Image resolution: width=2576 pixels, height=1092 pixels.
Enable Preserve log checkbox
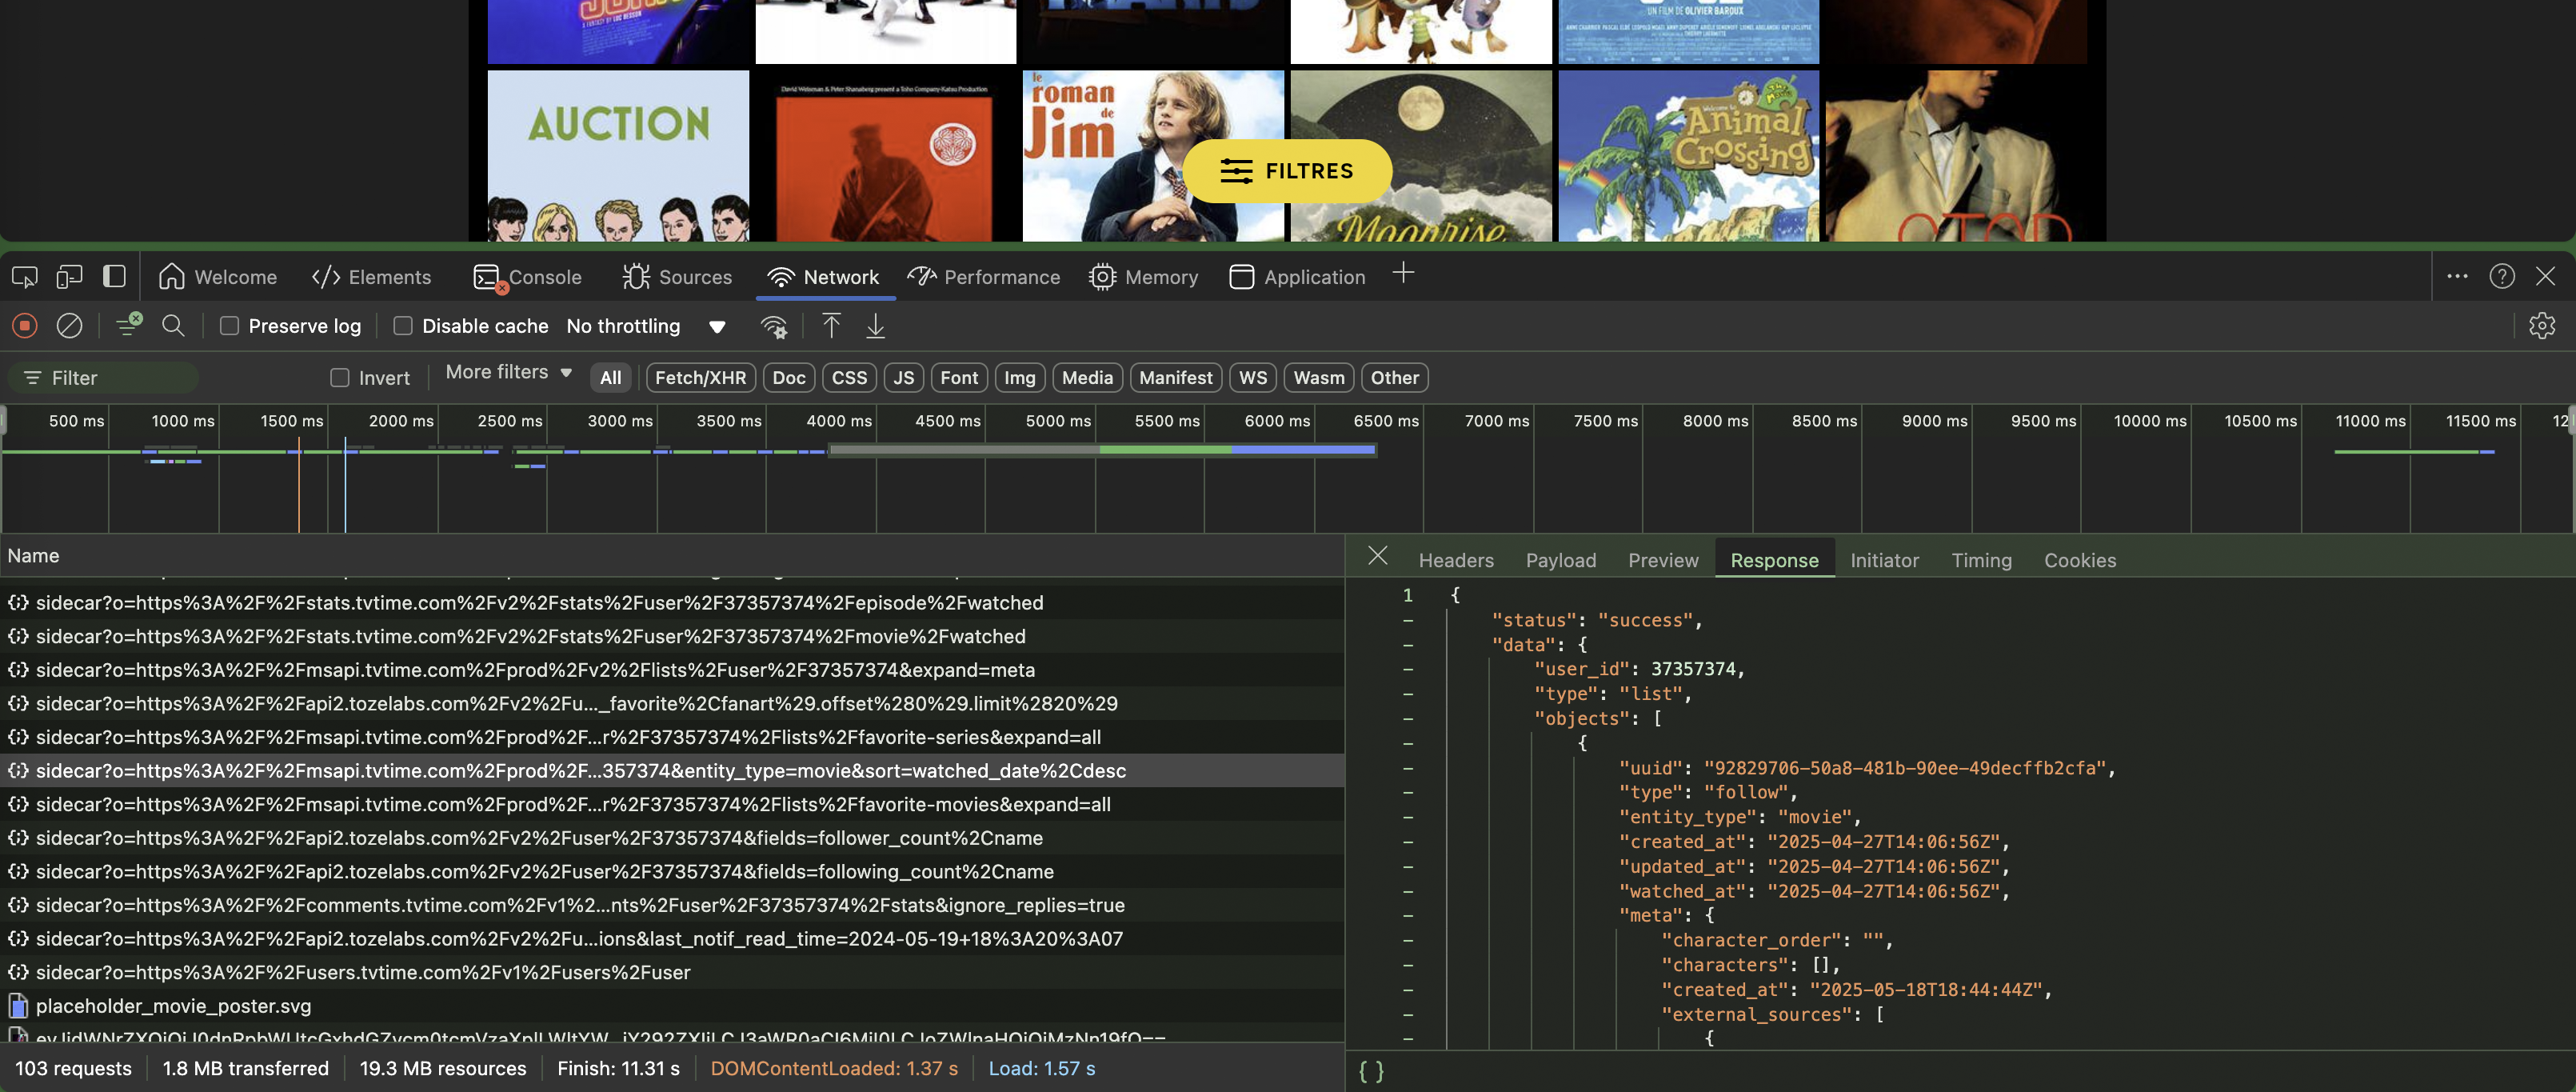tap(229, 326)
